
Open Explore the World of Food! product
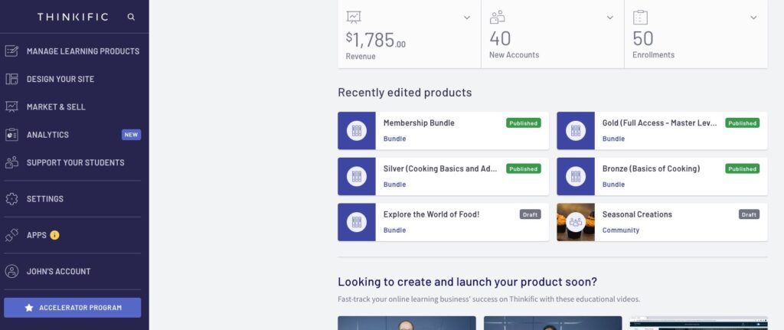pyautogui.click(x=432, y=214)
